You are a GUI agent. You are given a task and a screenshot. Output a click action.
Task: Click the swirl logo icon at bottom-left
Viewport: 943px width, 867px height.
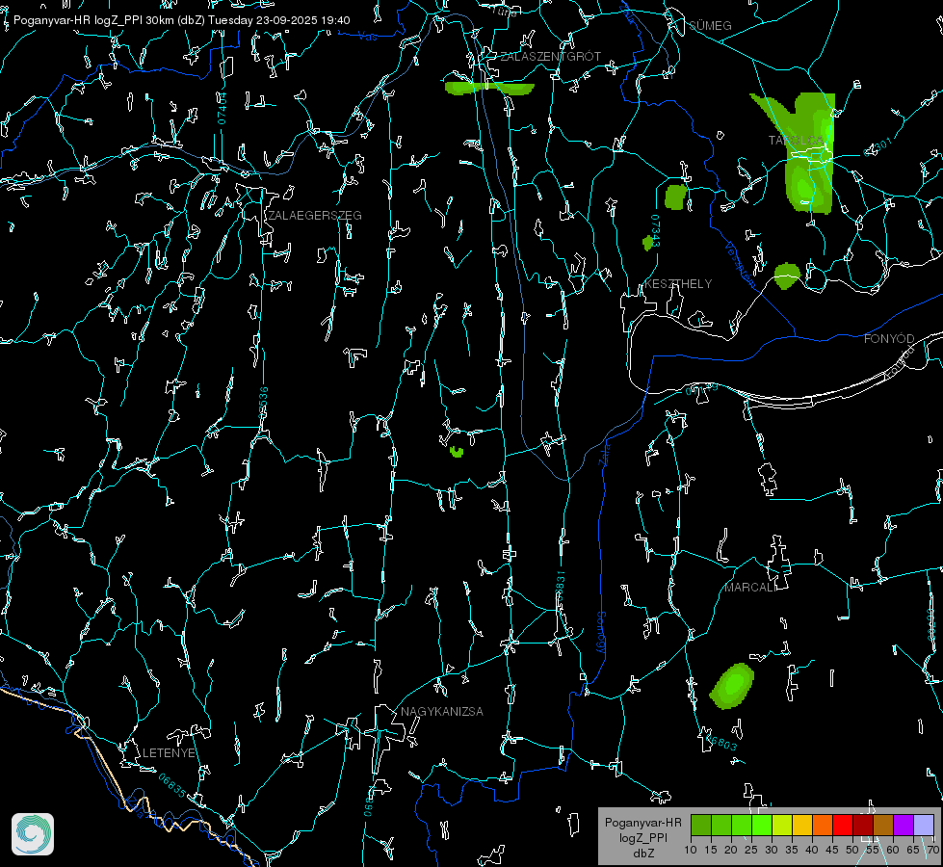[x=33, y=834]
